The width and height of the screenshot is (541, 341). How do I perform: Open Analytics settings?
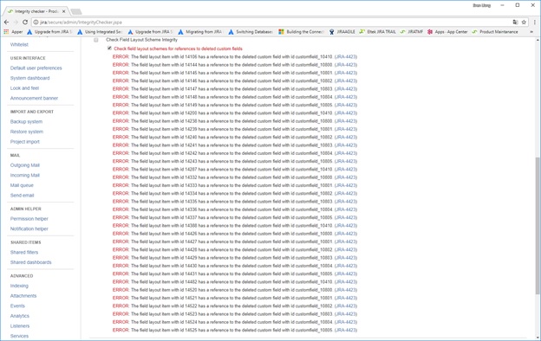tap(20, 316)
